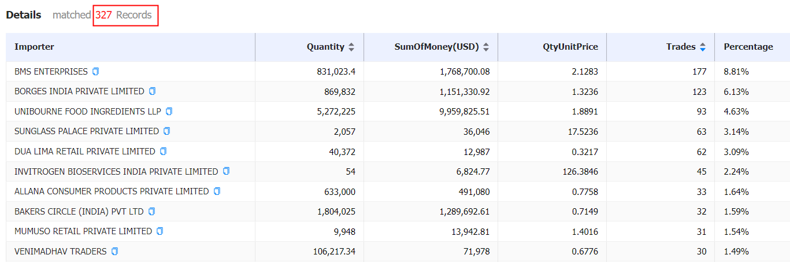Sort by SumOfMoney(USD) column arrows
The height and width of the screenshot is (262, 790).
(x=486, y=47)
